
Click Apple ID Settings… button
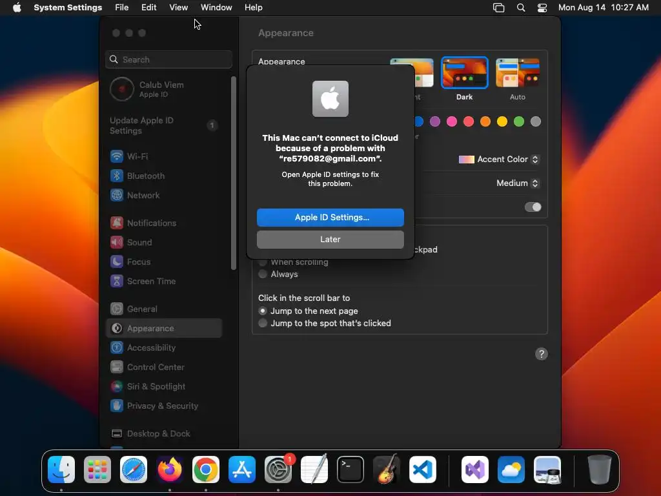tap(330, 218)
